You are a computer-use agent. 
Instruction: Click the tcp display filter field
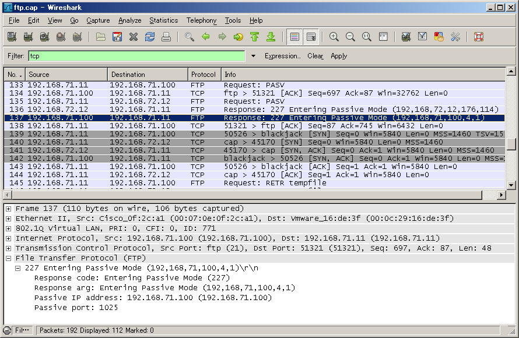pyautogui.click(x=136, y=56)
